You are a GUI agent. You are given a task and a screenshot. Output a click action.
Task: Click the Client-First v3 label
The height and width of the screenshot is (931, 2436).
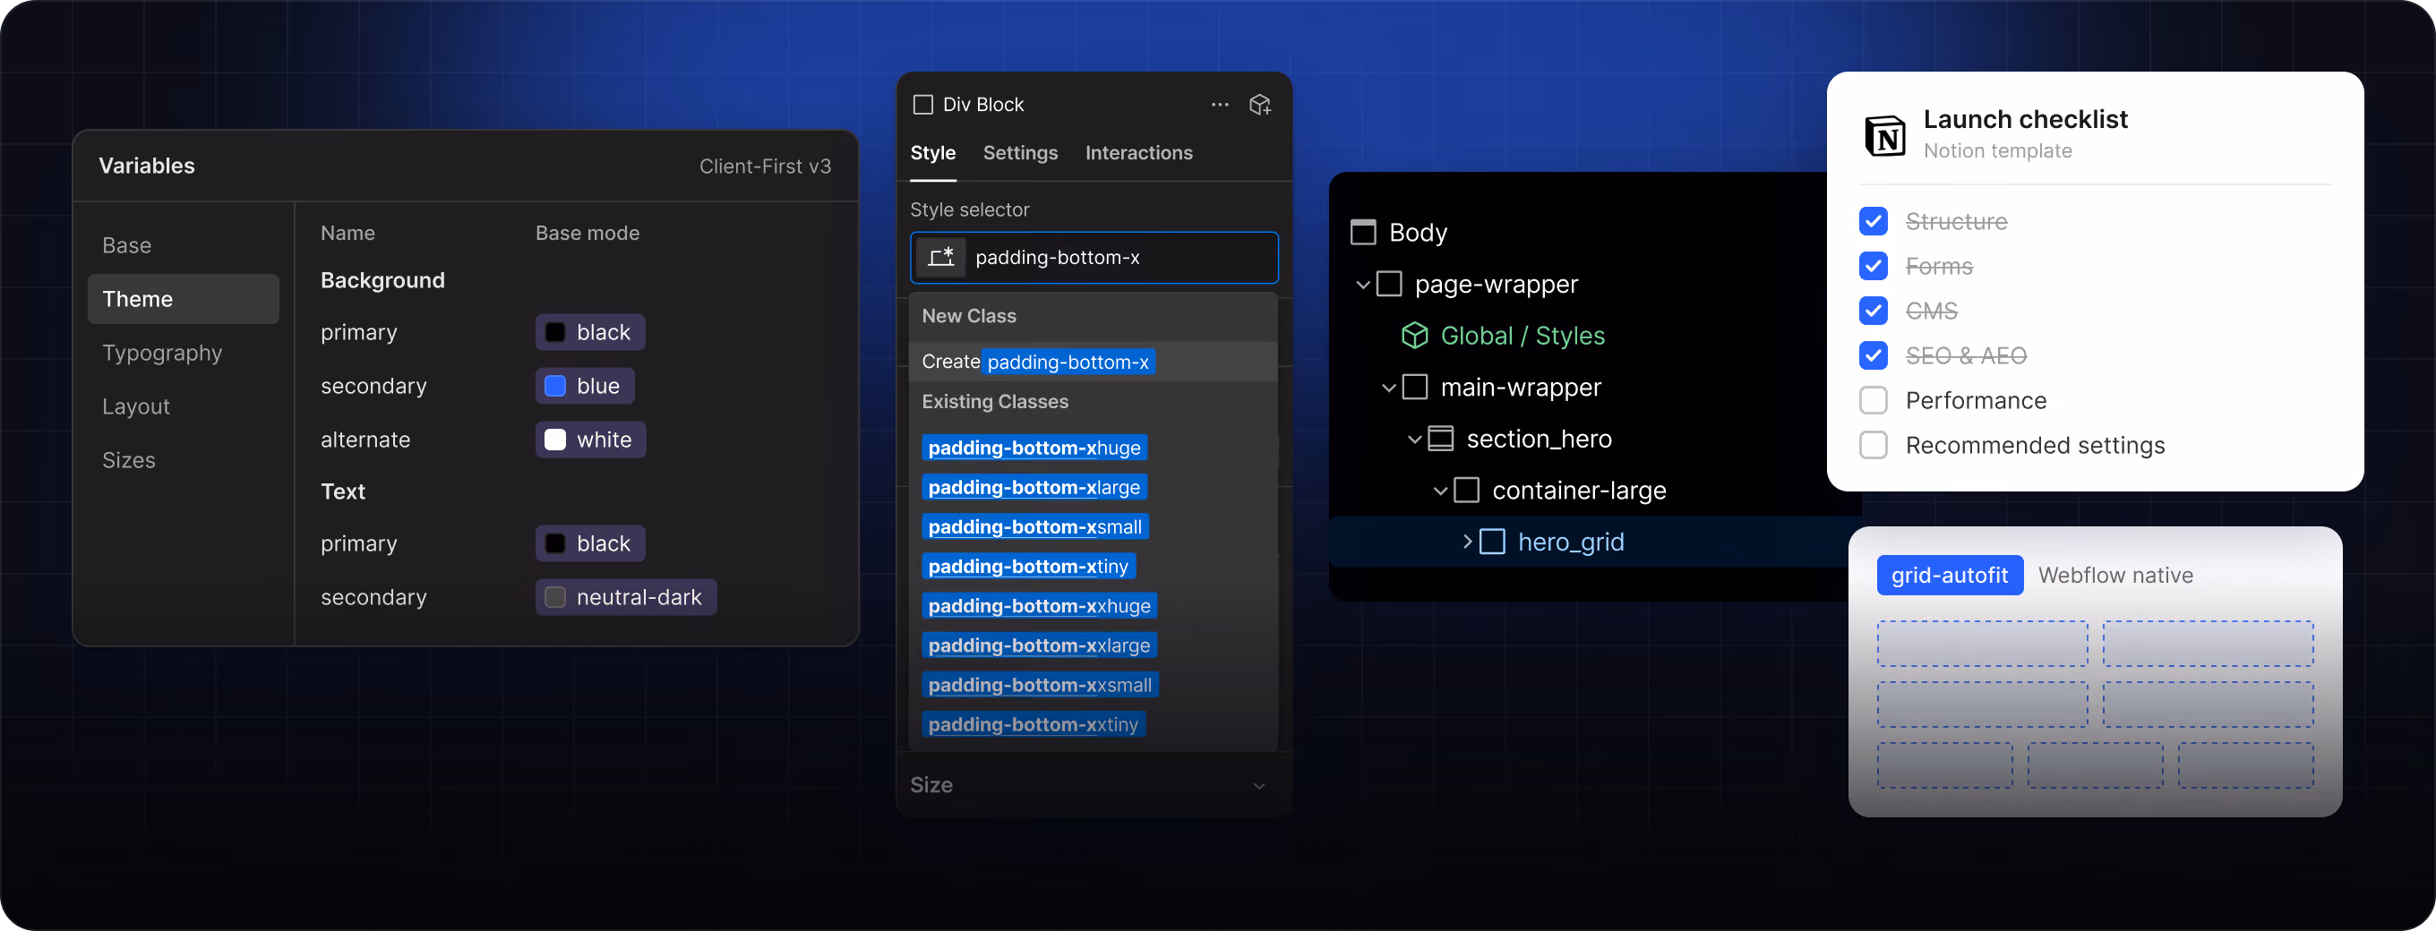(764, 167)
